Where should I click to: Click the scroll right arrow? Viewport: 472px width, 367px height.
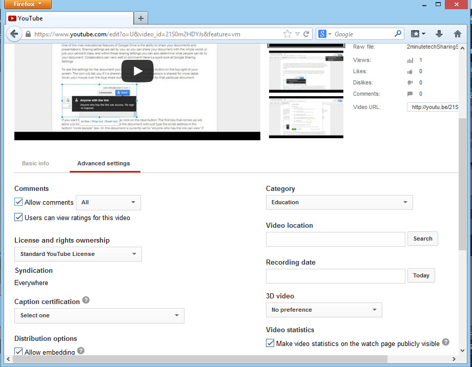[454, 359]
